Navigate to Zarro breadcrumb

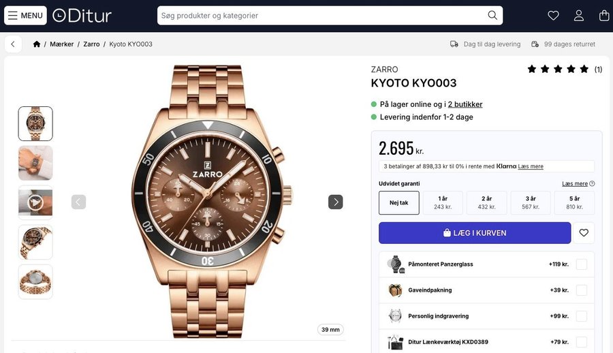[x=91, y=44]
